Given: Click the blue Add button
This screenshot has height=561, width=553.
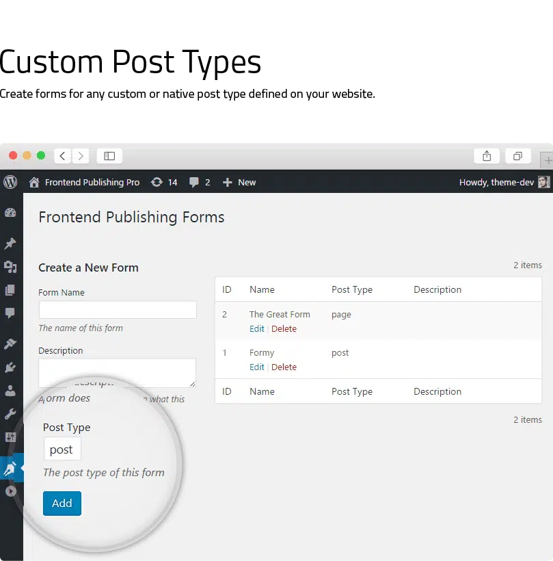Looking at the screenshot, I should (x=62, y=504).
